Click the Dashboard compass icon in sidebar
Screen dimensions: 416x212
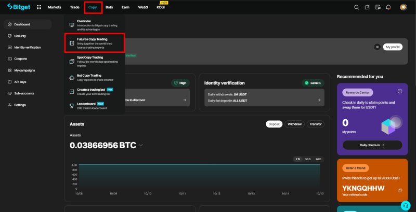tap(10, 24)
